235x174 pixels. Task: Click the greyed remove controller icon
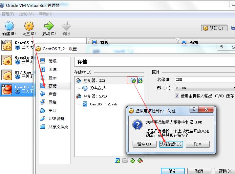[x=125, y=160]
